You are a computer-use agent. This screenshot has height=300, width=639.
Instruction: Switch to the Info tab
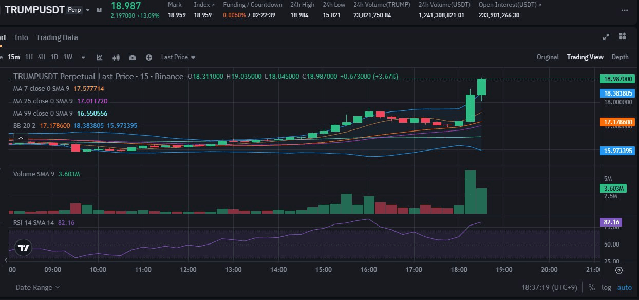[21, 38]
